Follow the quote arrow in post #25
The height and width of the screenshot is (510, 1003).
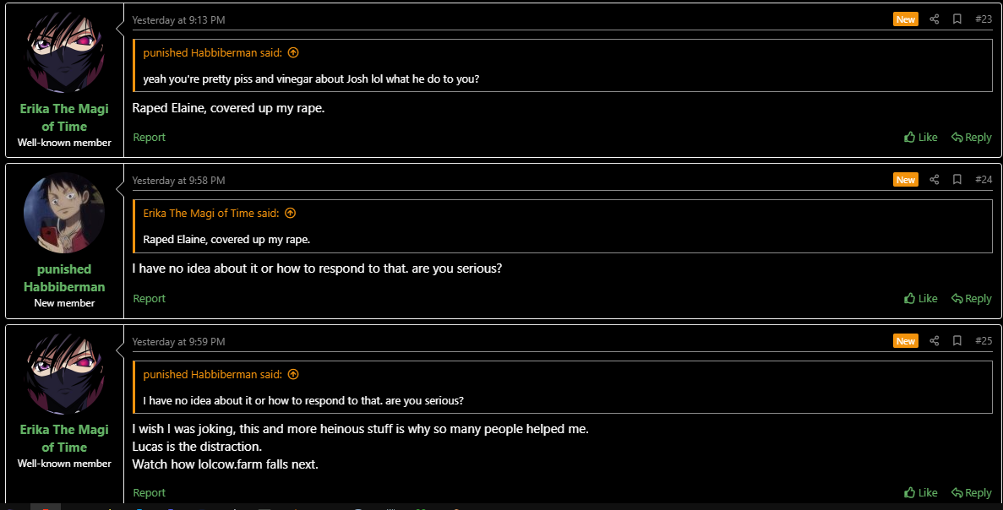point(293,374)
